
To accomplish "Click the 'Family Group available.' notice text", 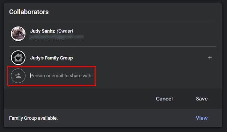I will [x=33, y=118].
